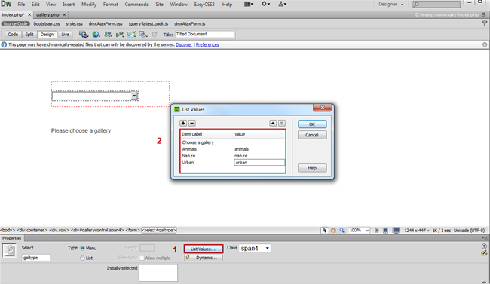This screenshot has height=284, width=490.
Task: Click the Initially selected list box
Action: tap(158, 273)
